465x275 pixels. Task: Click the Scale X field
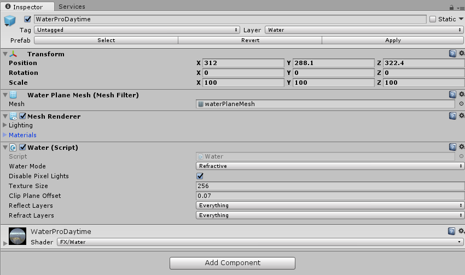click(243, 83)
